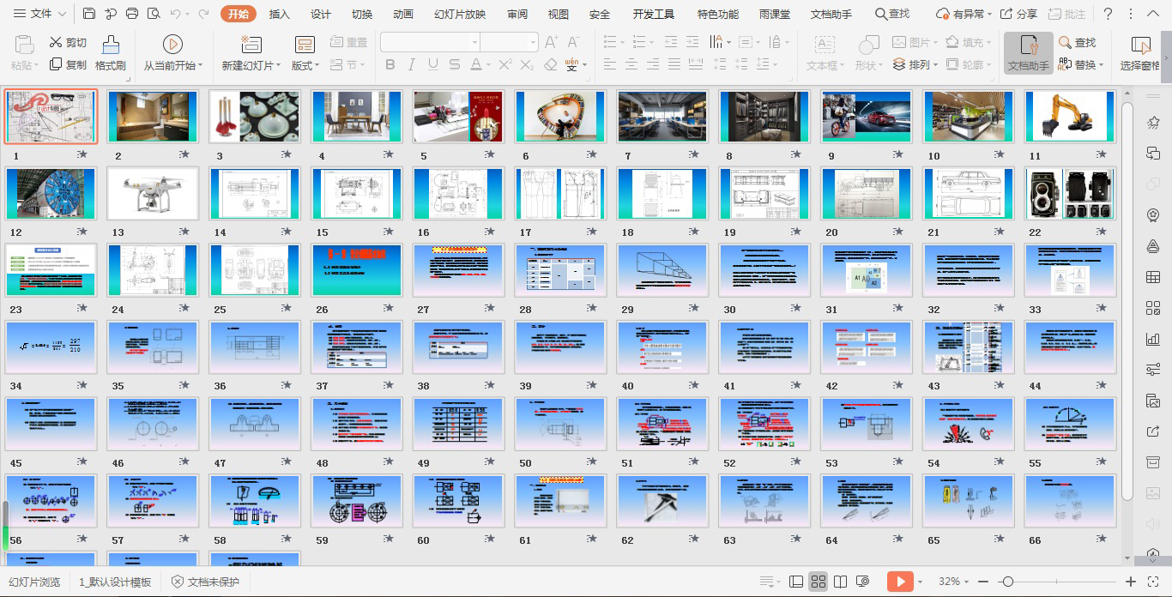Click the Cut (剪切) scissors icon
Screen dimensions: 1172x597
coord(57,42)
